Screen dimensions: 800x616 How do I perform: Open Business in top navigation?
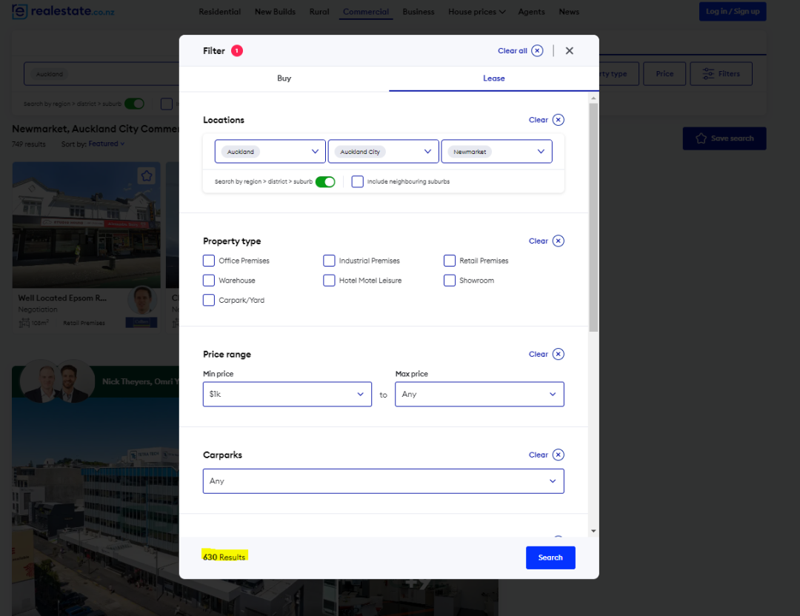click(418, 12)
